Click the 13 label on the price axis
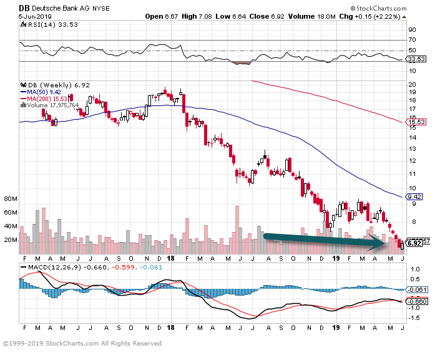Viewport: 445px width, 363px height. (x=413, y=149)
